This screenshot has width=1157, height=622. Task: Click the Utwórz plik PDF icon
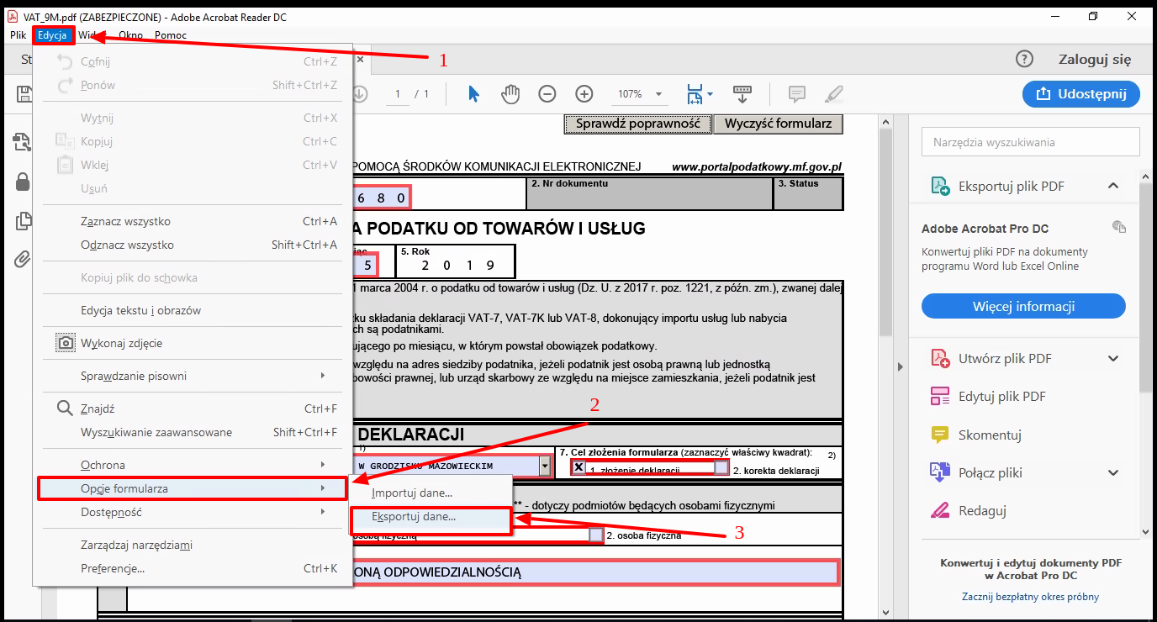[x=940, y=358]
